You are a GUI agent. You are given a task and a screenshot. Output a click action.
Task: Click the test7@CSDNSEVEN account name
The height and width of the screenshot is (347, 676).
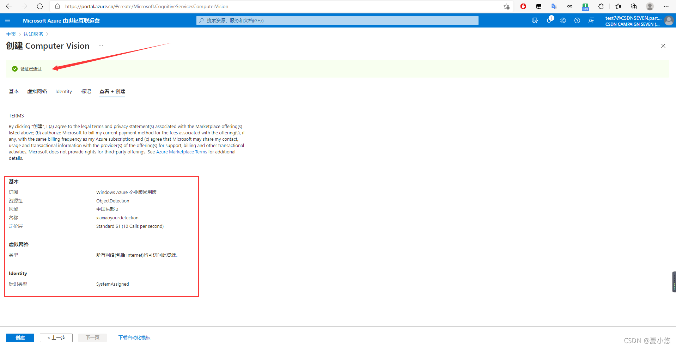tap(633, 18)
